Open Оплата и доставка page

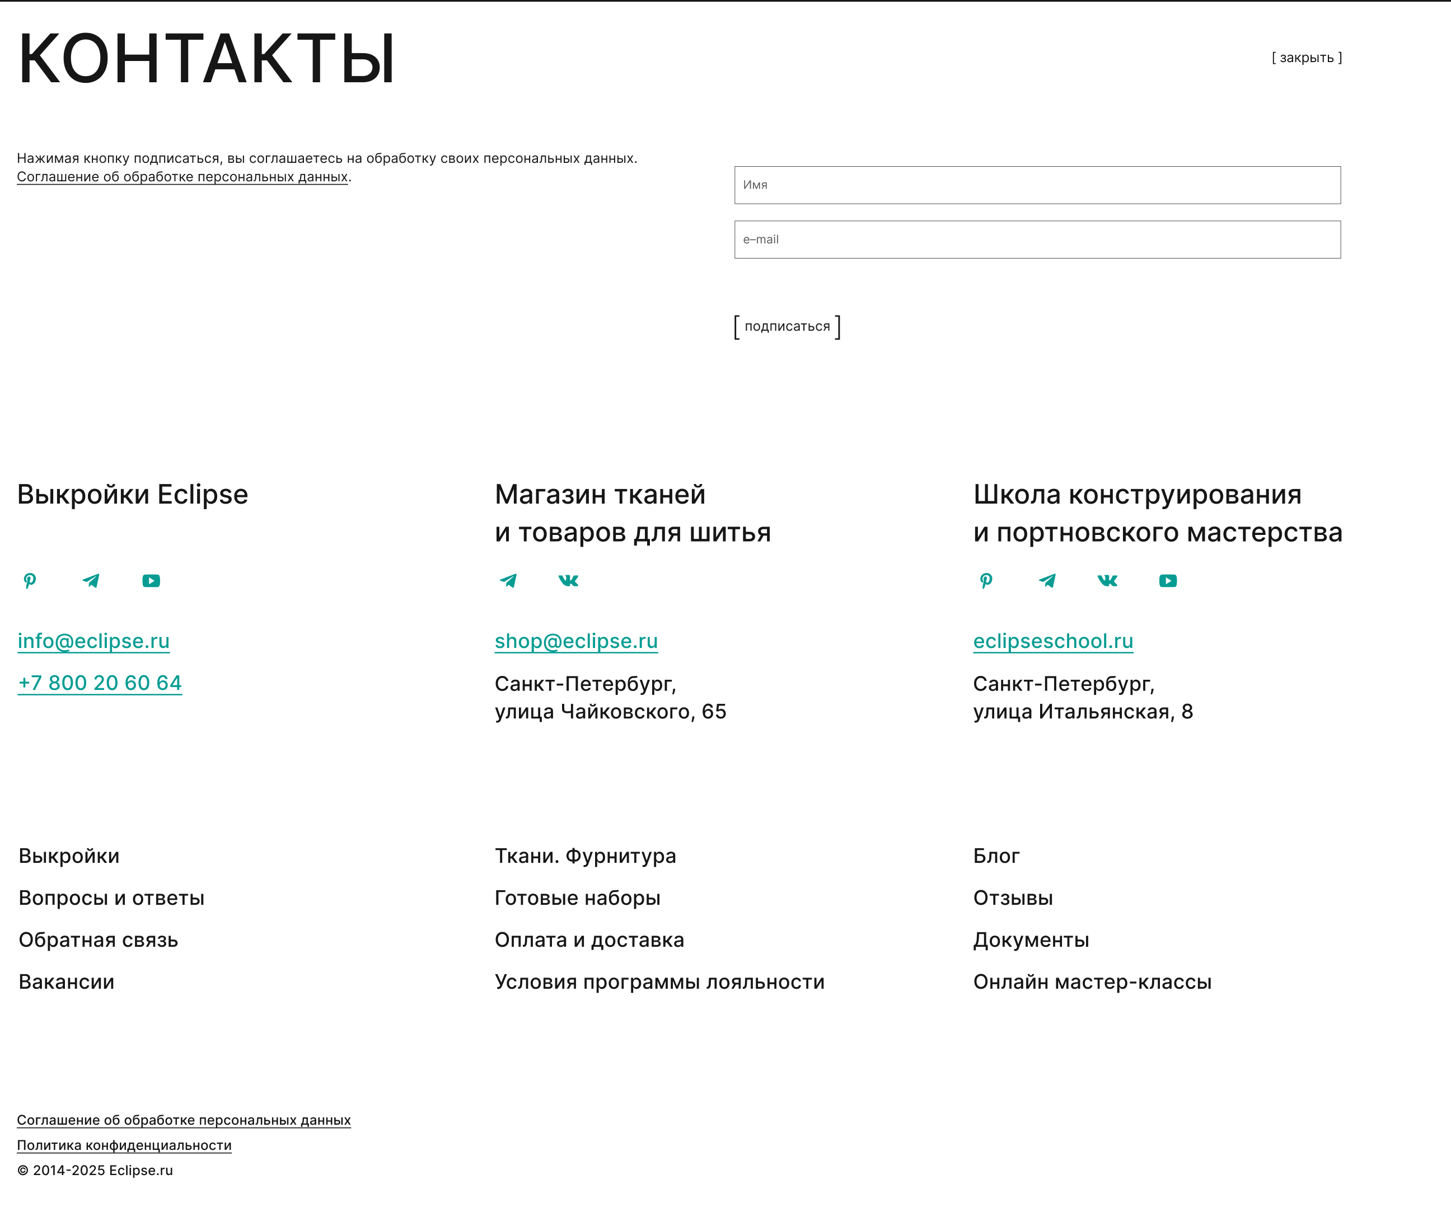pos(589,940)
